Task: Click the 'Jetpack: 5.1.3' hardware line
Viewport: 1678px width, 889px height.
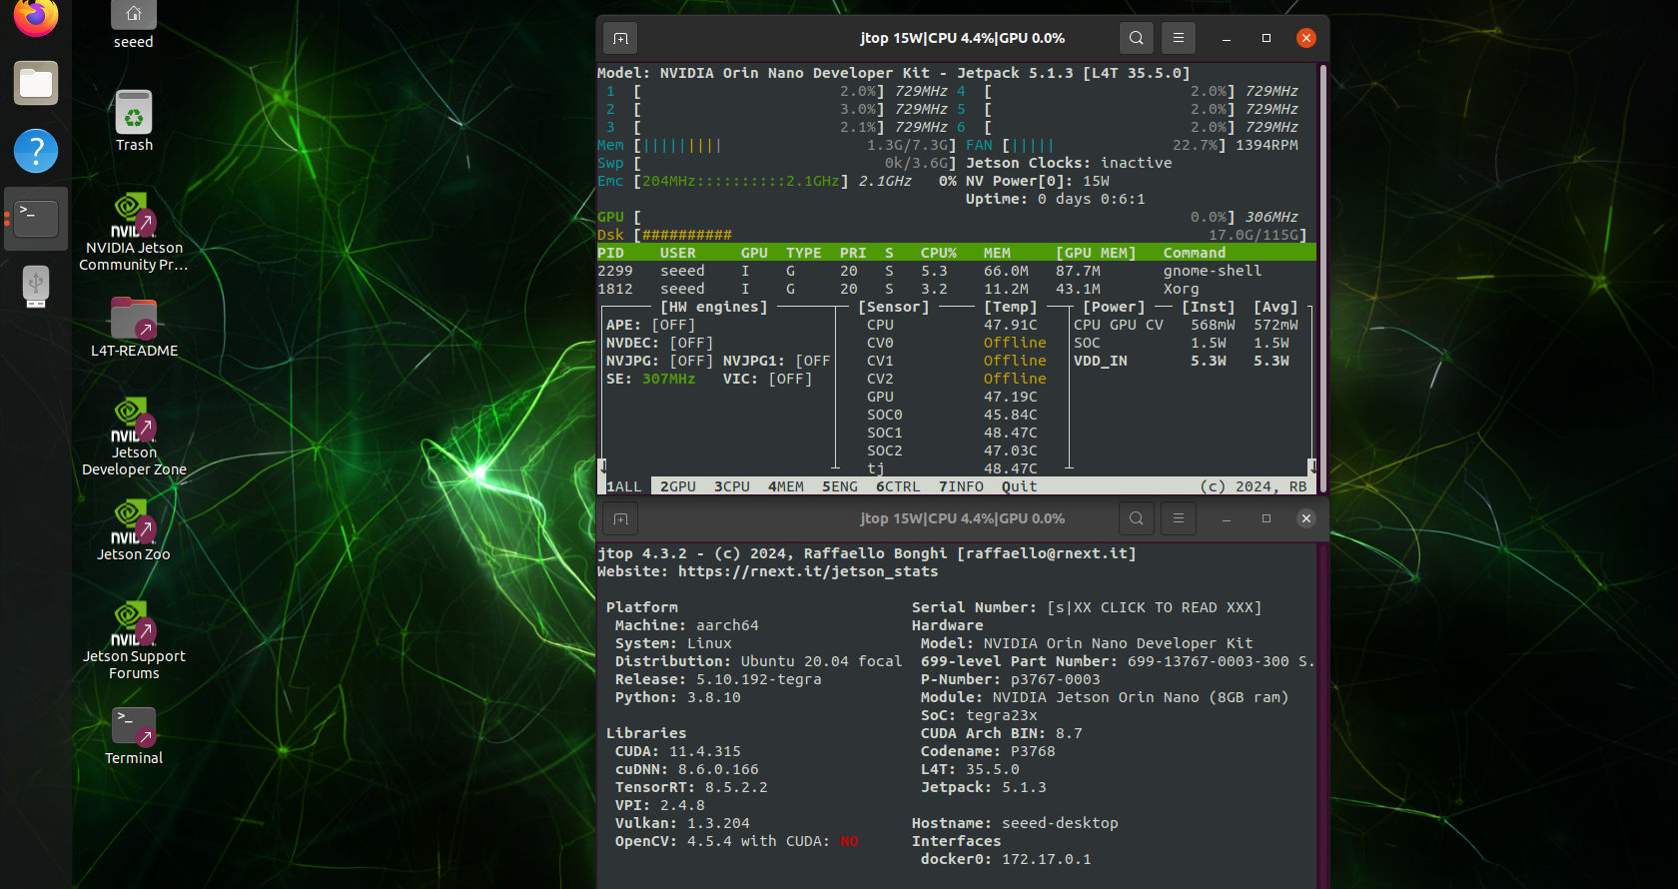Action: 984,787
